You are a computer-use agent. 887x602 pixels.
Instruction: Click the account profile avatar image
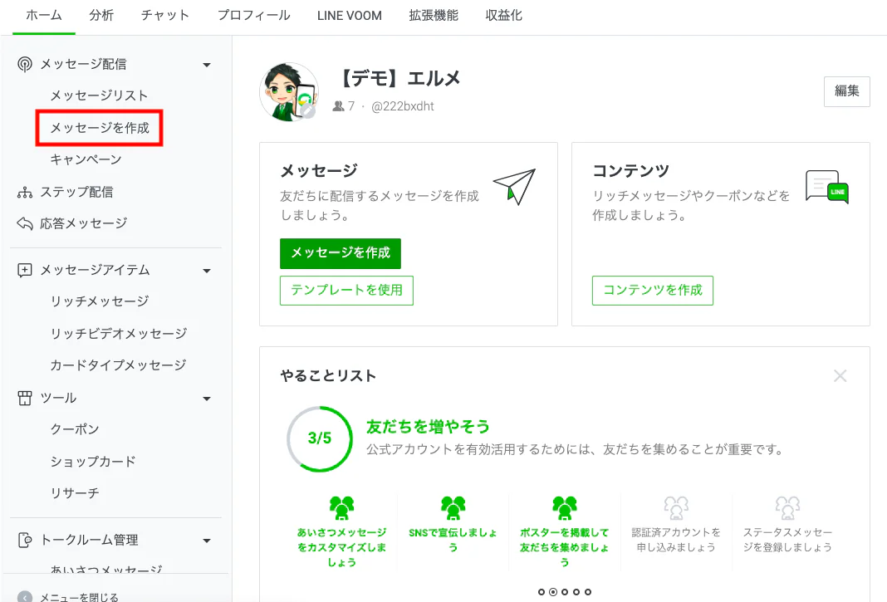pos(289,92)
